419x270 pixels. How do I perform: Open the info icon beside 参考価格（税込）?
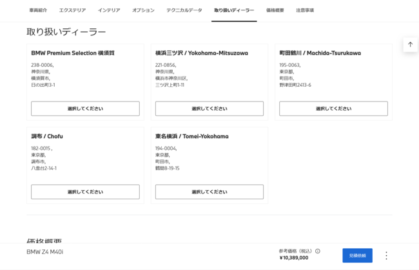coord(317,251)
